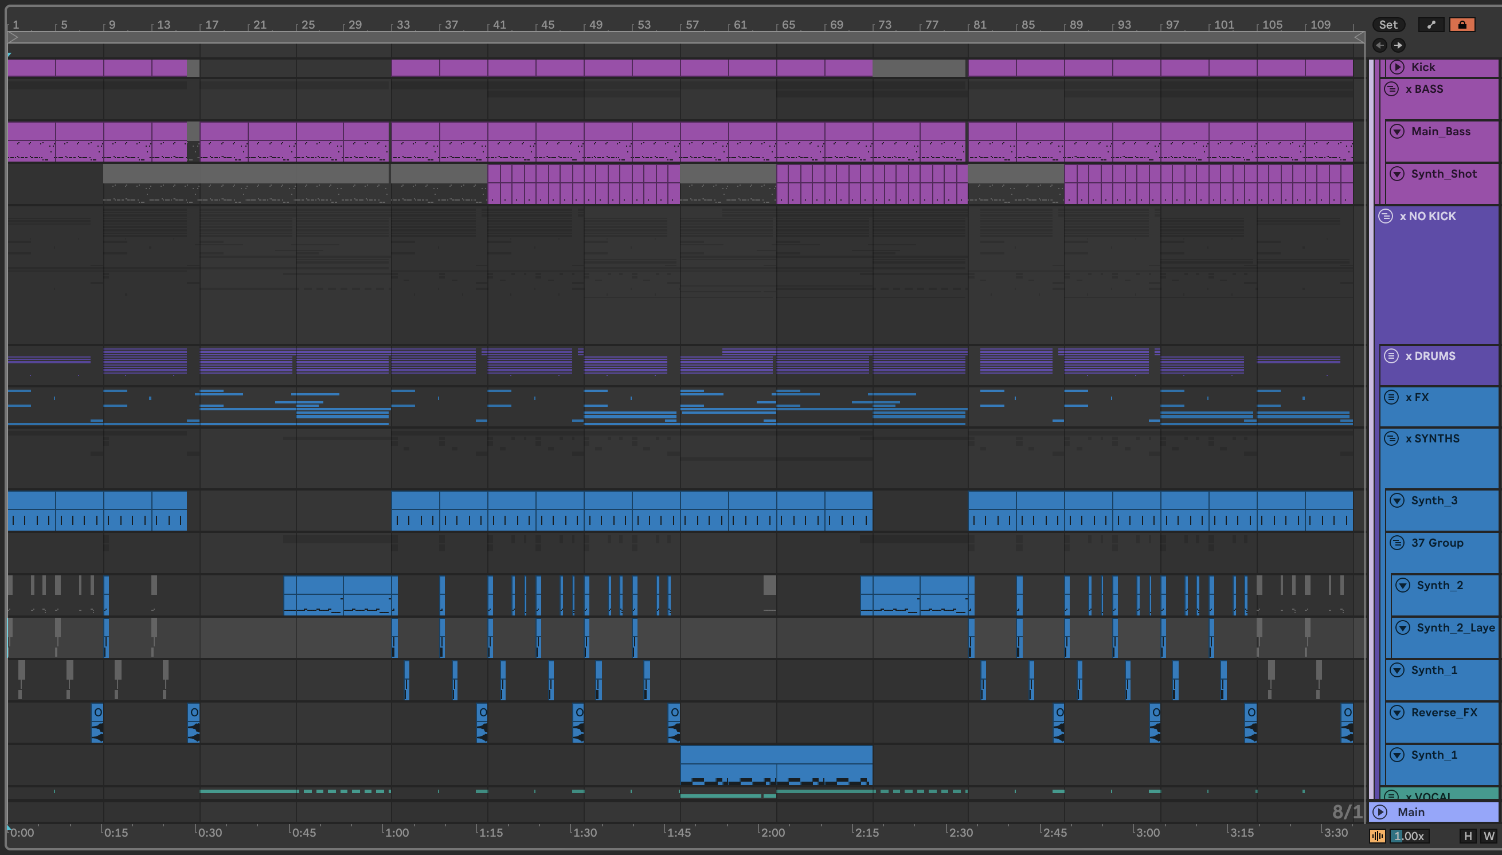
Task: Select the first Kick clip at bar 1
Action: pyautogui.click(x=32, y=68)
